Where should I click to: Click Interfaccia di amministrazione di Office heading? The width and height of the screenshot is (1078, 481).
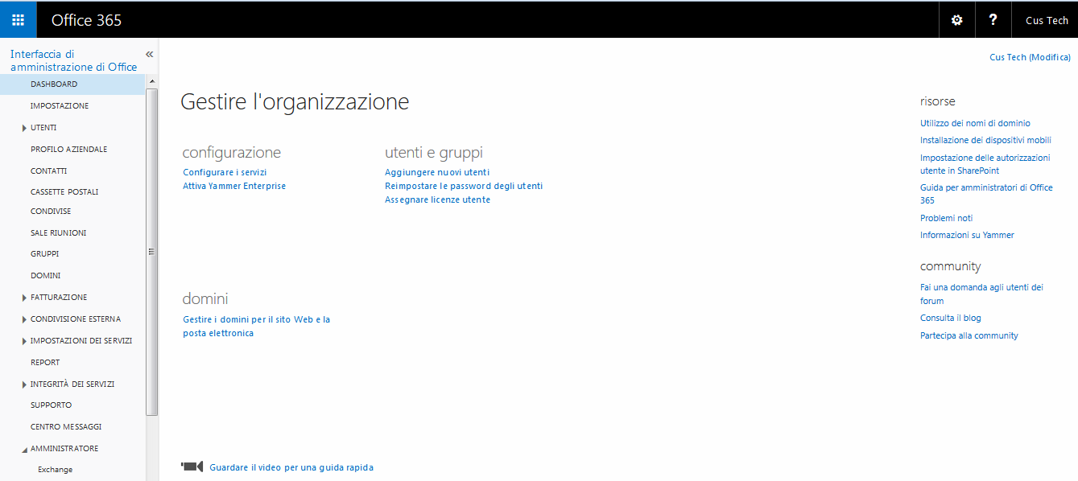click(73, 61)
